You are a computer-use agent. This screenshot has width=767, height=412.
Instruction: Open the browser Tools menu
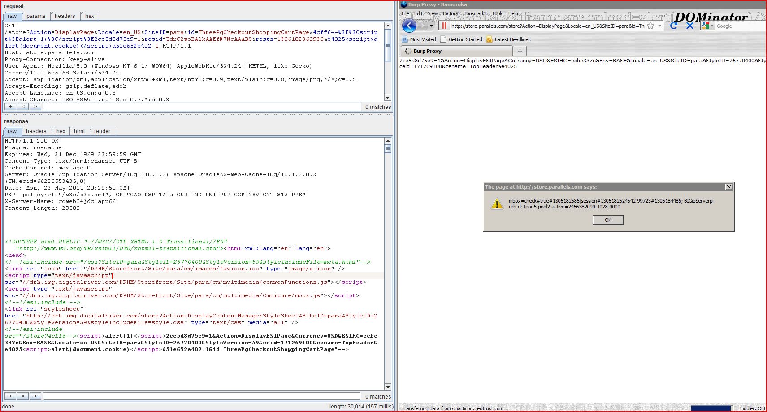point(497,13)
